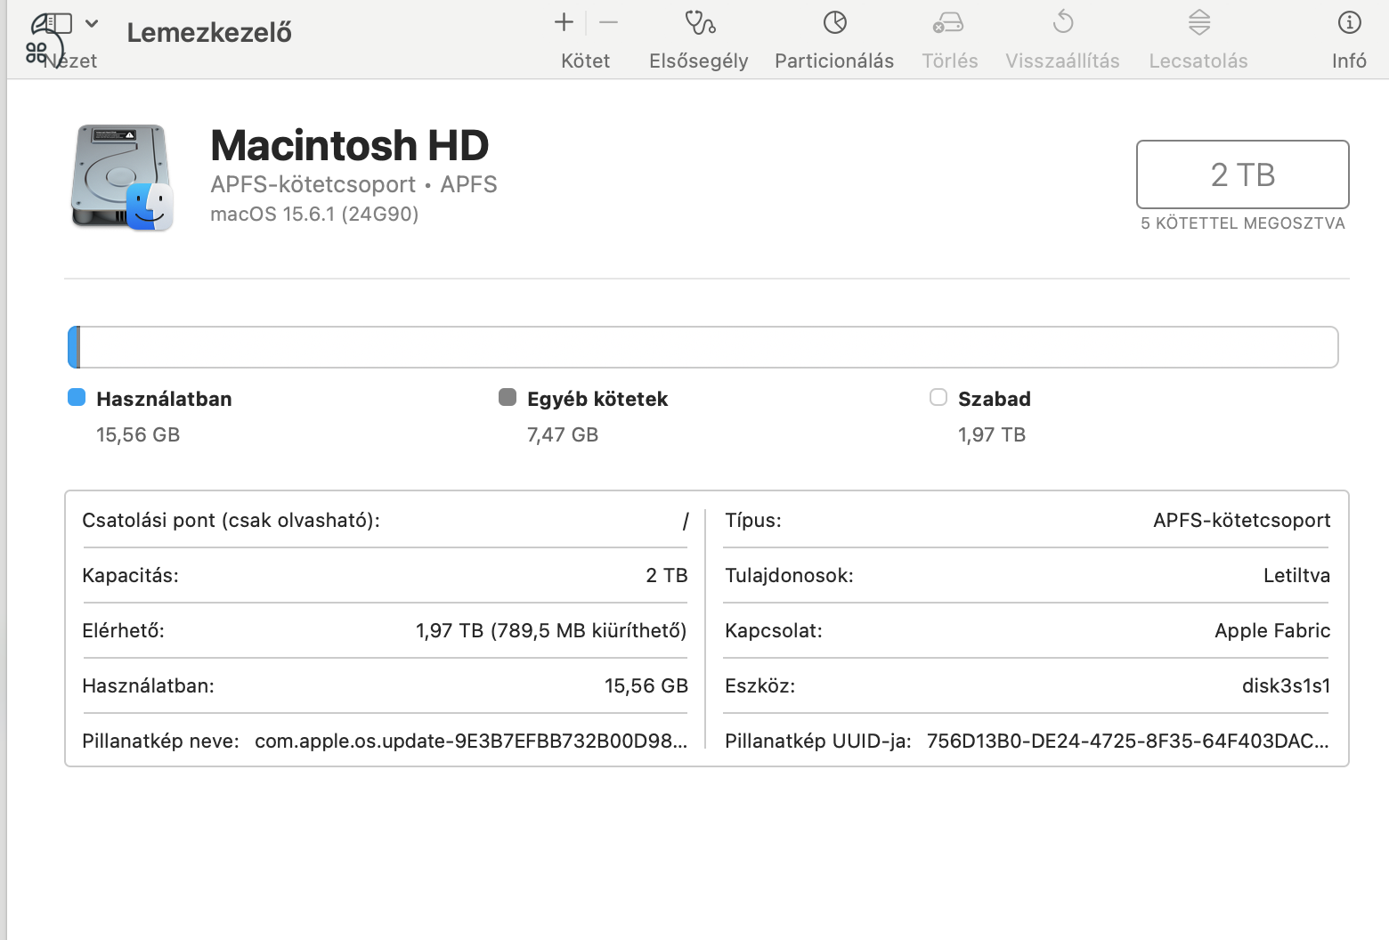Select the Egyéb kötetek legend marker

[x=508, y=397]
